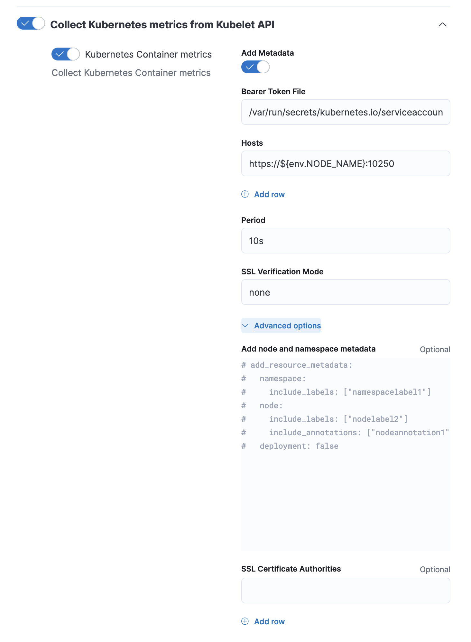This screenshot has width=471, height=642.
Task: Disable the Collect Kubernetes metrics from Kubelet API toggle
Action: tap(31, 23)
